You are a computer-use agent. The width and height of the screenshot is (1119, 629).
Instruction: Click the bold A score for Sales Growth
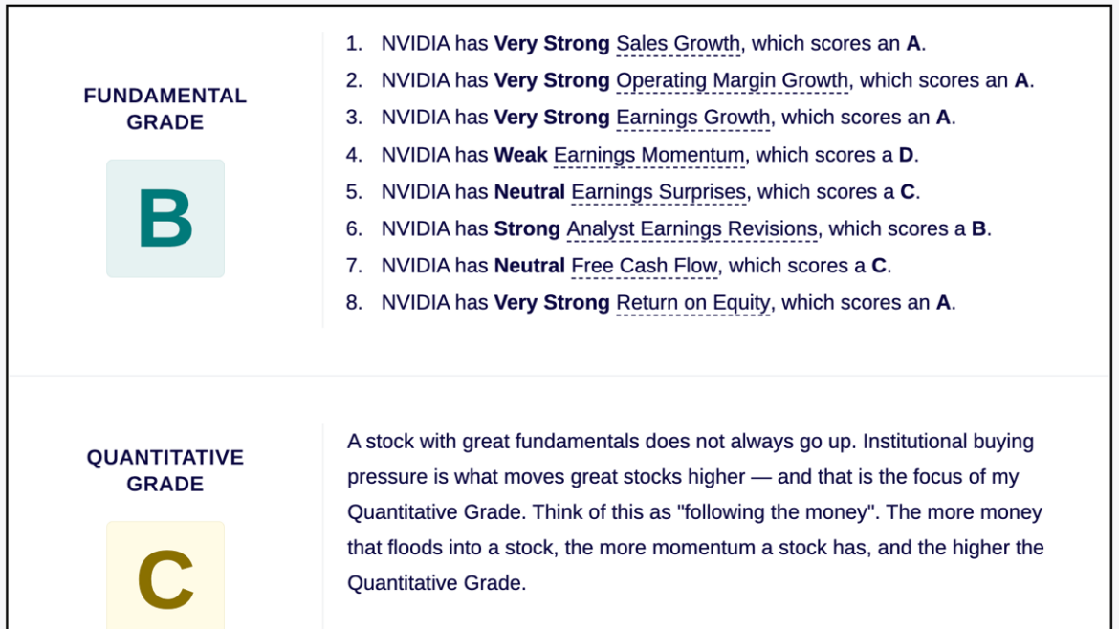click(x=913, y=44)
